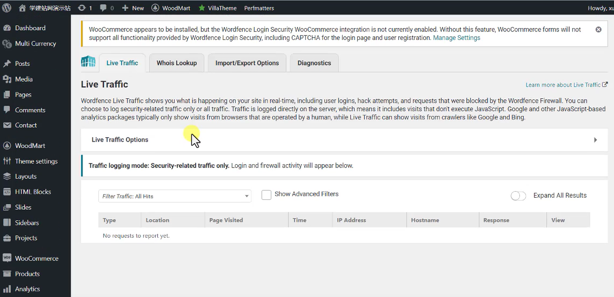Click the WooCommerce sidebar icon
The width and height of the screenshot is (614, 297).
[x=6, y=258]
